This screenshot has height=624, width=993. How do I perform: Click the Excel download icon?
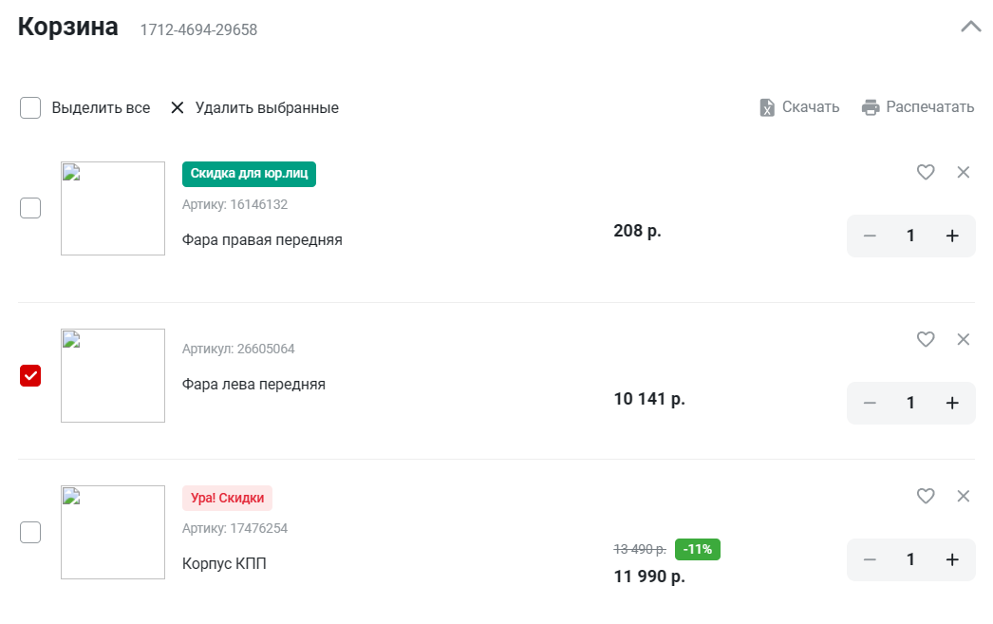(767, 107)
